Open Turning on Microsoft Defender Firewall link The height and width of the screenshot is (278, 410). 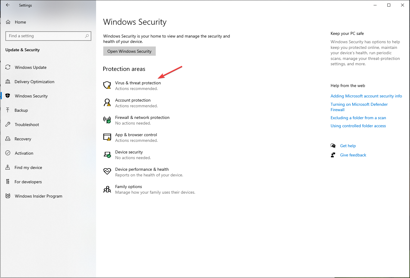tap(359, 107)
